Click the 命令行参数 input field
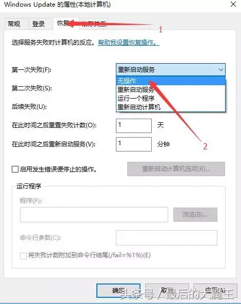 pyautogui.click(x=167, y=238)
